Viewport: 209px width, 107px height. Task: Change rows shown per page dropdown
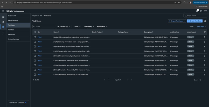click(x=202, y=80)
